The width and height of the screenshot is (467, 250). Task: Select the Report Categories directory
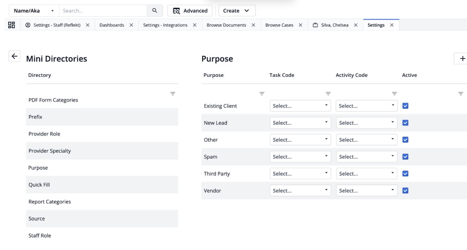(x=102, y=202)
